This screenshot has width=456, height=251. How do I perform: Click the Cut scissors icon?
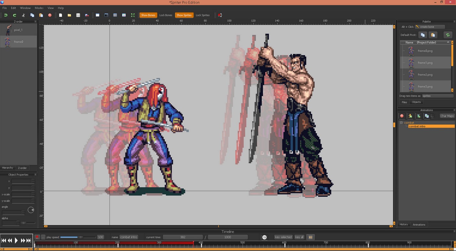coord(23,15)
